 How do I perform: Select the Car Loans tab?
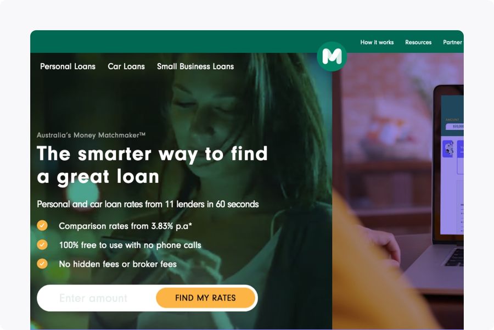tap(126, 66)
